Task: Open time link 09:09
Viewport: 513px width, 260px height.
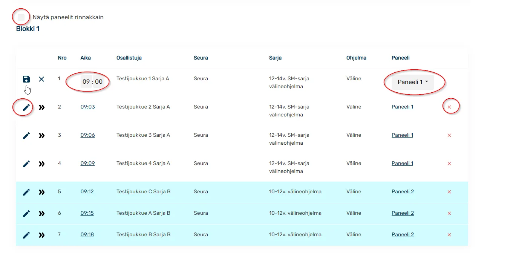Action: click(88, 164)
